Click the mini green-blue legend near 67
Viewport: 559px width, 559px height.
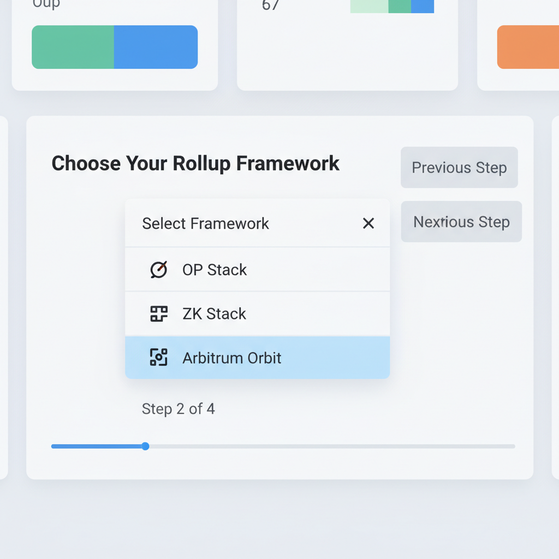tap(391, 6)
